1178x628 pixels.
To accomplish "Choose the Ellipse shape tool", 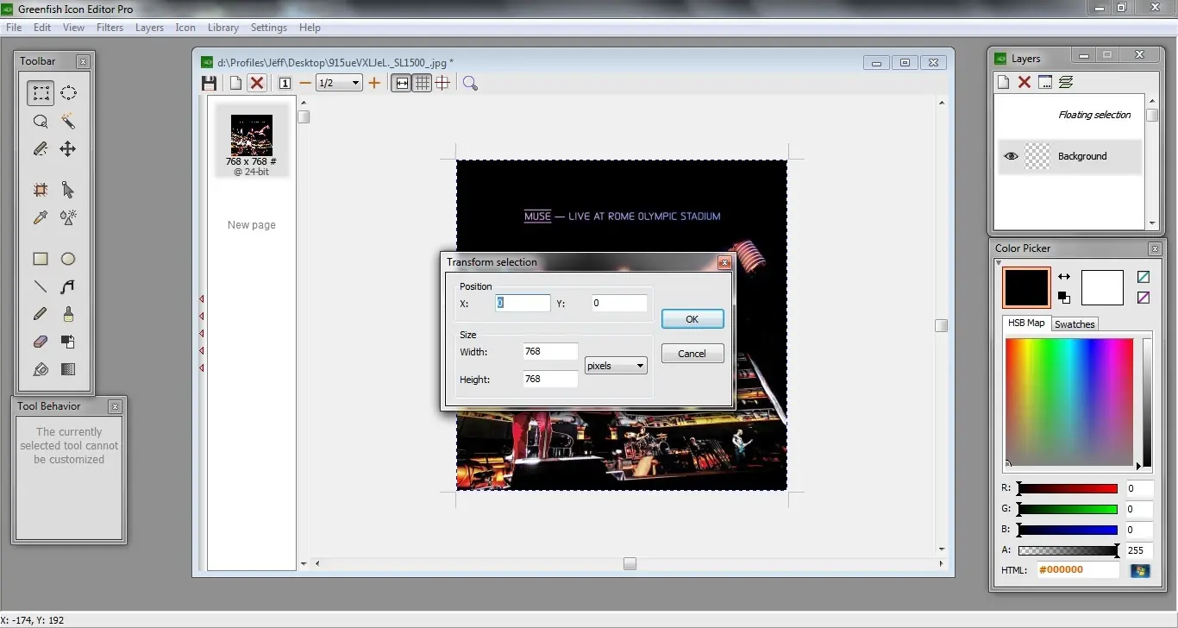I will click(x=68, y=259).
